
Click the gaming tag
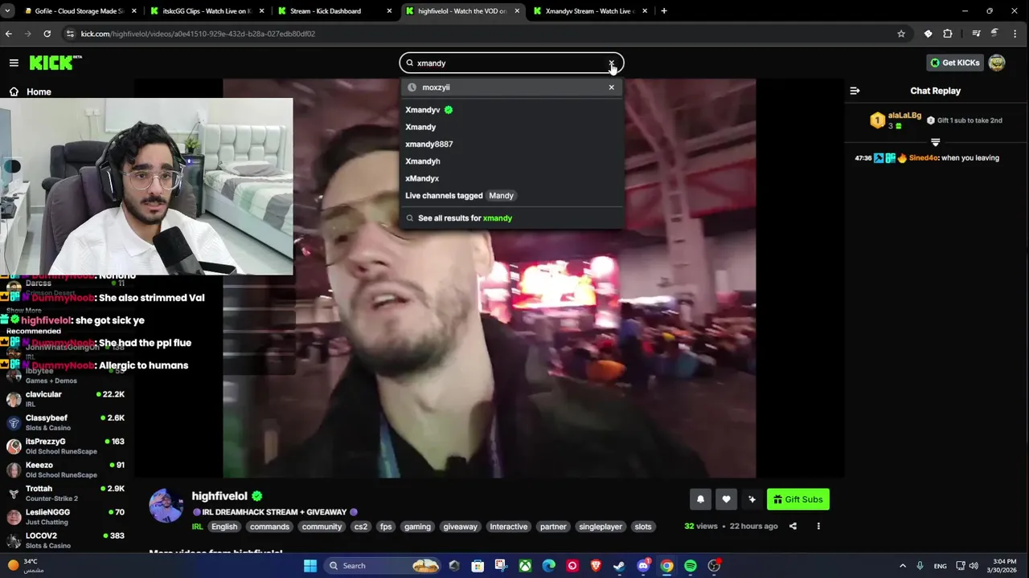[417, 527]
